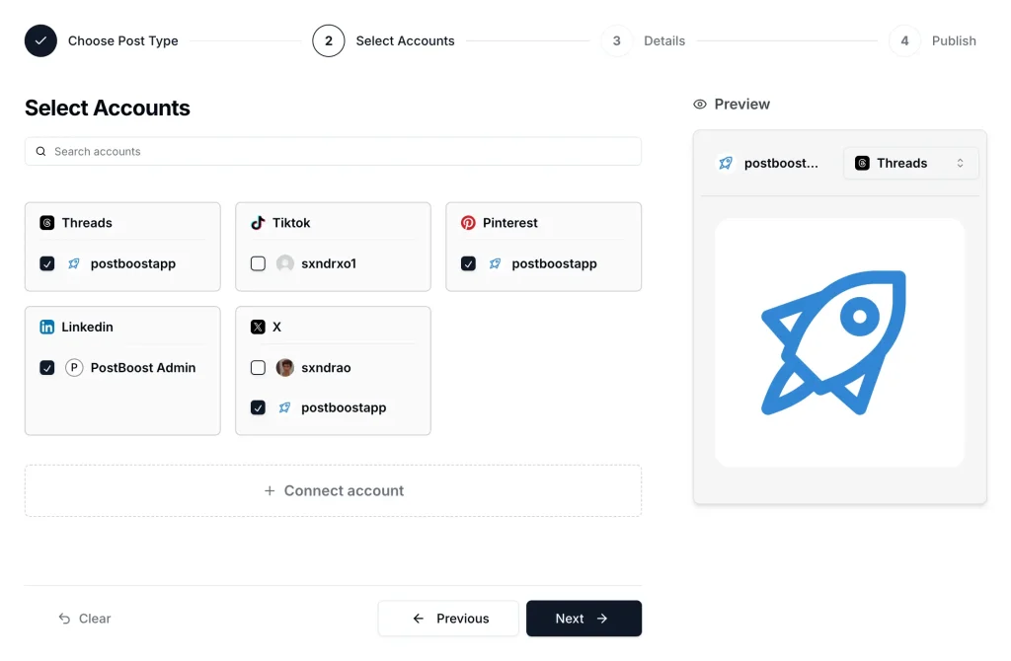Click the Connect account button
This screenshot has width=1011, height=661.
[x=333, y=491]
